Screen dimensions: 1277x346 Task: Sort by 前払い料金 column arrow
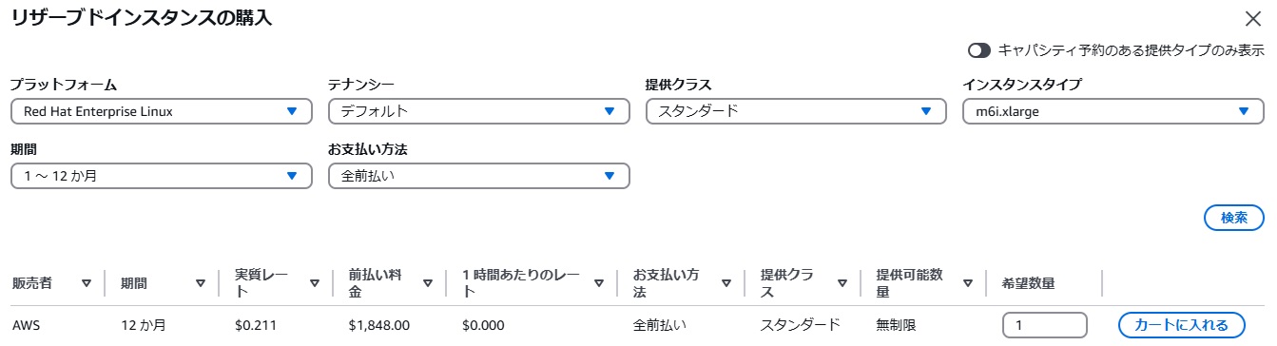pyautogui.click(x=428, y=283)
